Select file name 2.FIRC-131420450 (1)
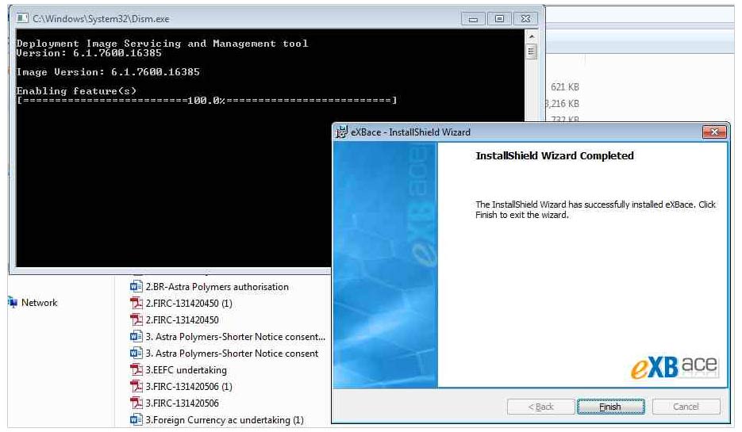742x432 pixels. coord(189,304)
